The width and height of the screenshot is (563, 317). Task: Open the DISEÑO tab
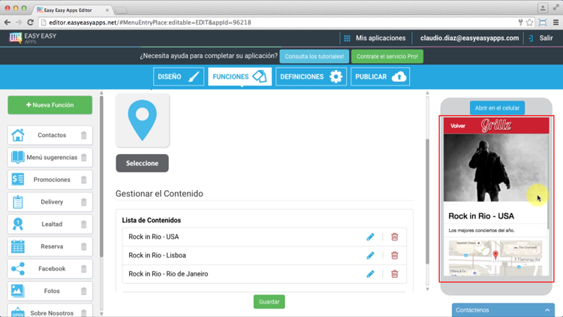(x=179, y=77)
